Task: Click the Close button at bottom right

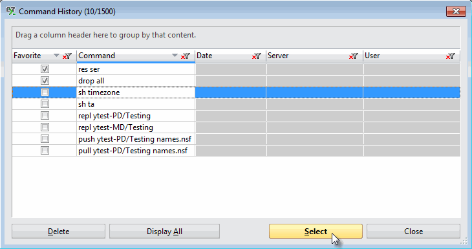Action: pos(413,232)
